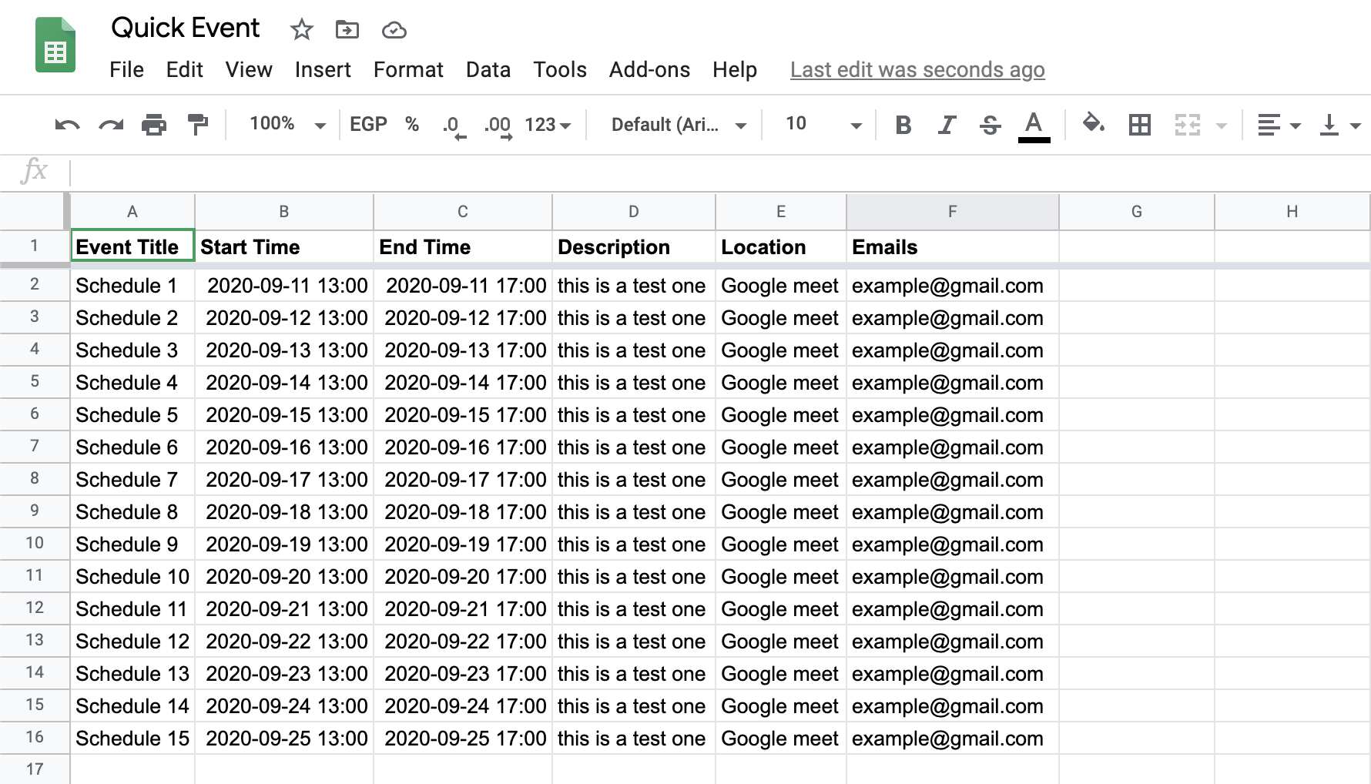Open the Add-ons menu
1371x784 pixels.
pos(649,69)
